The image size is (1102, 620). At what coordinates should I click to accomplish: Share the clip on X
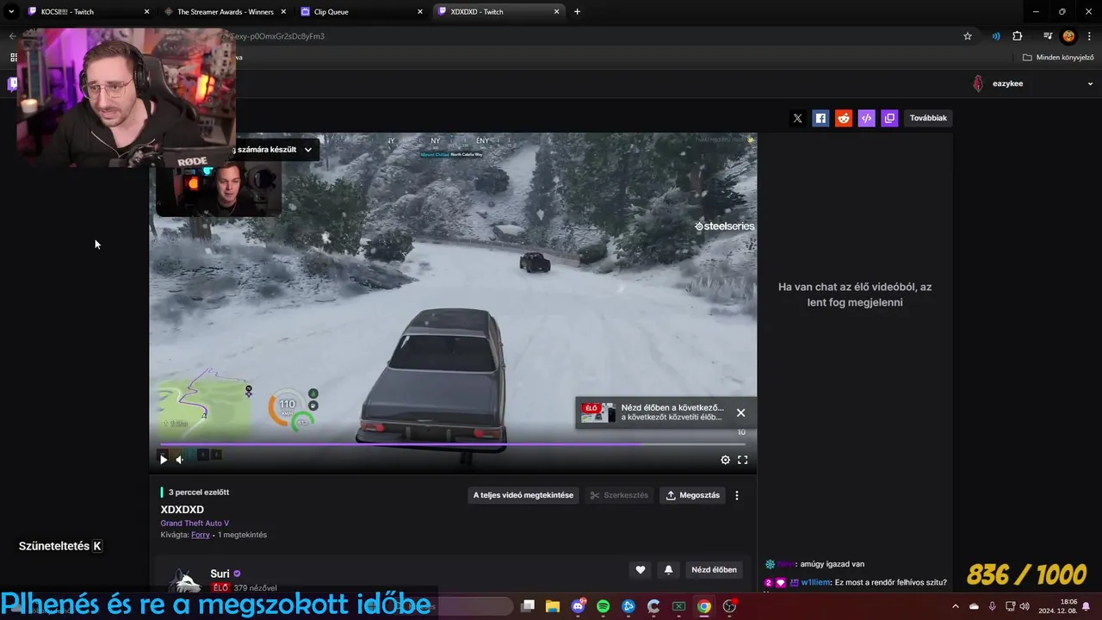click(797, 118)
